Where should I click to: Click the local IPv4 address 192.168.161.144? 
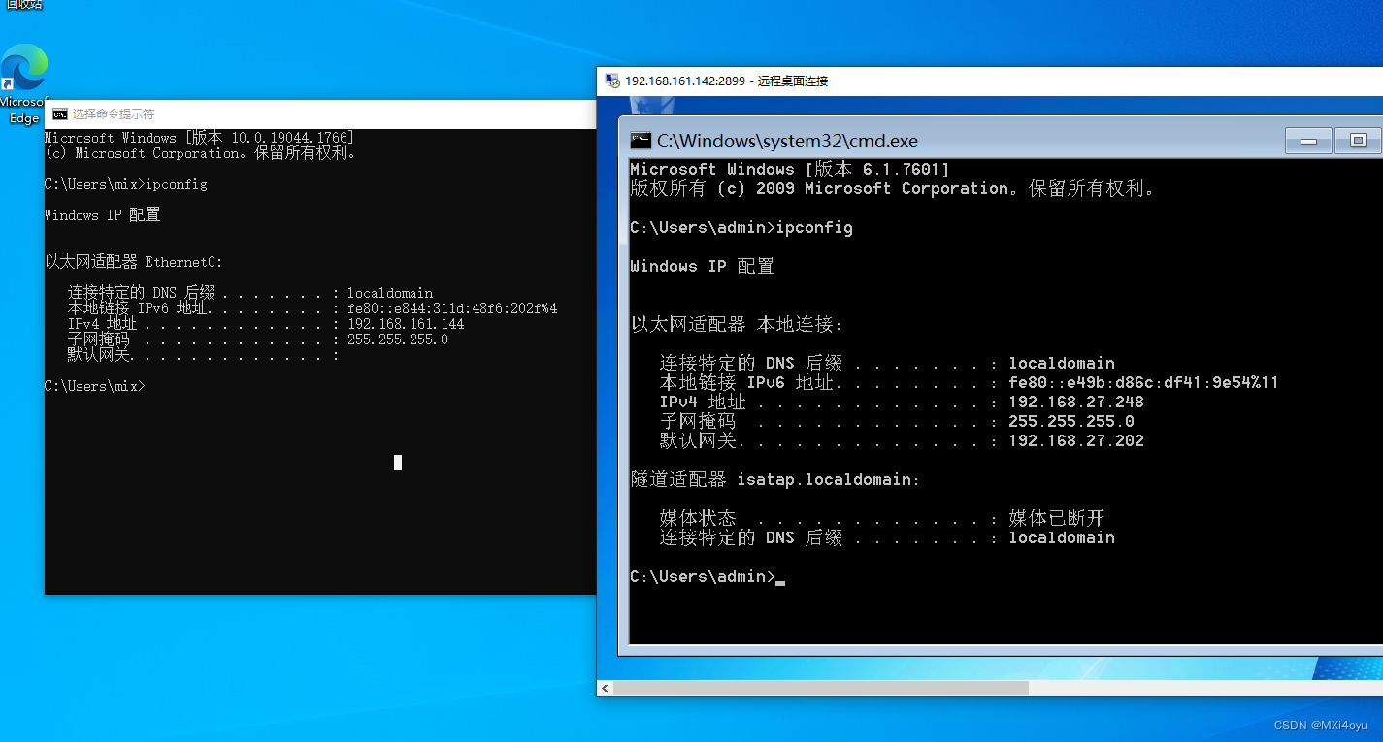point(406,324)
